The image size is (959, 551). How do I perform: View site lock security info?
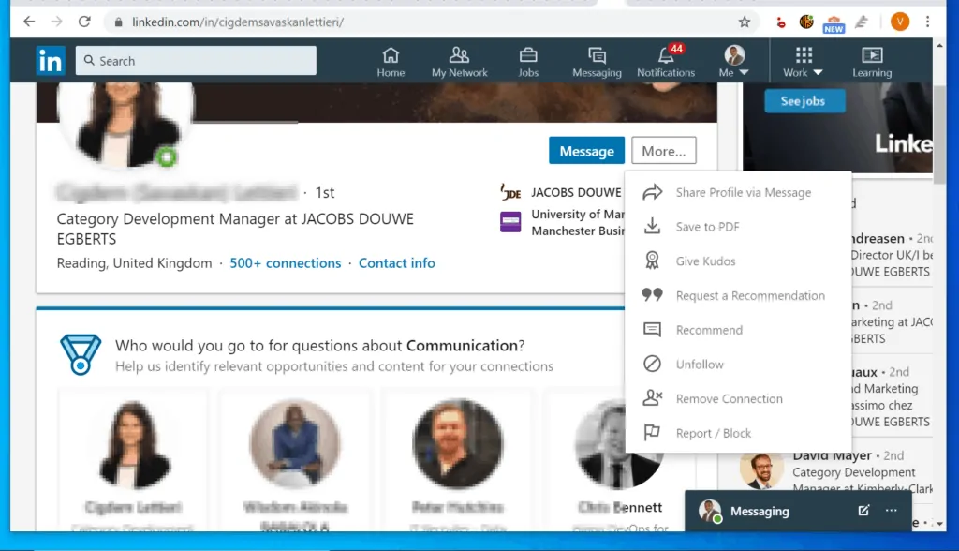click(x=118, y=22)
